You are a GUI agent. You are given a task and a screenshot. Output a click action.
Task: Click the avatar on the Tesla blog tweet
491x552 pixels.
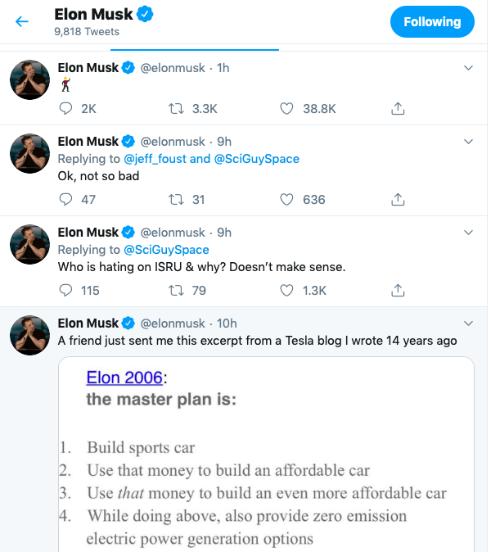tap(31, 333)
